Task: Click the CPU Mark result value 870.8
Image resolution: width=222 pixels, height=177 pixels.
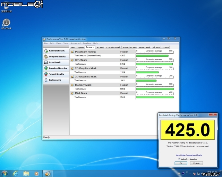Action: [x=122, y=64]
